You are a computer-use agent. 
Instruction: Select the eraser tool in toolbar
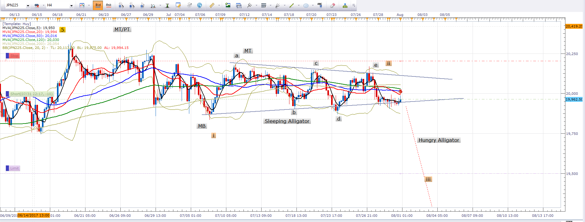[x=333, y=5]
